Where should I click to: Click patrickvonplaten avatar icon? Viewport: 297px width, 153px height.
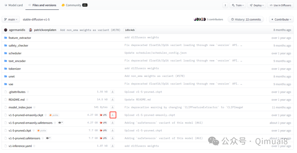31,30
